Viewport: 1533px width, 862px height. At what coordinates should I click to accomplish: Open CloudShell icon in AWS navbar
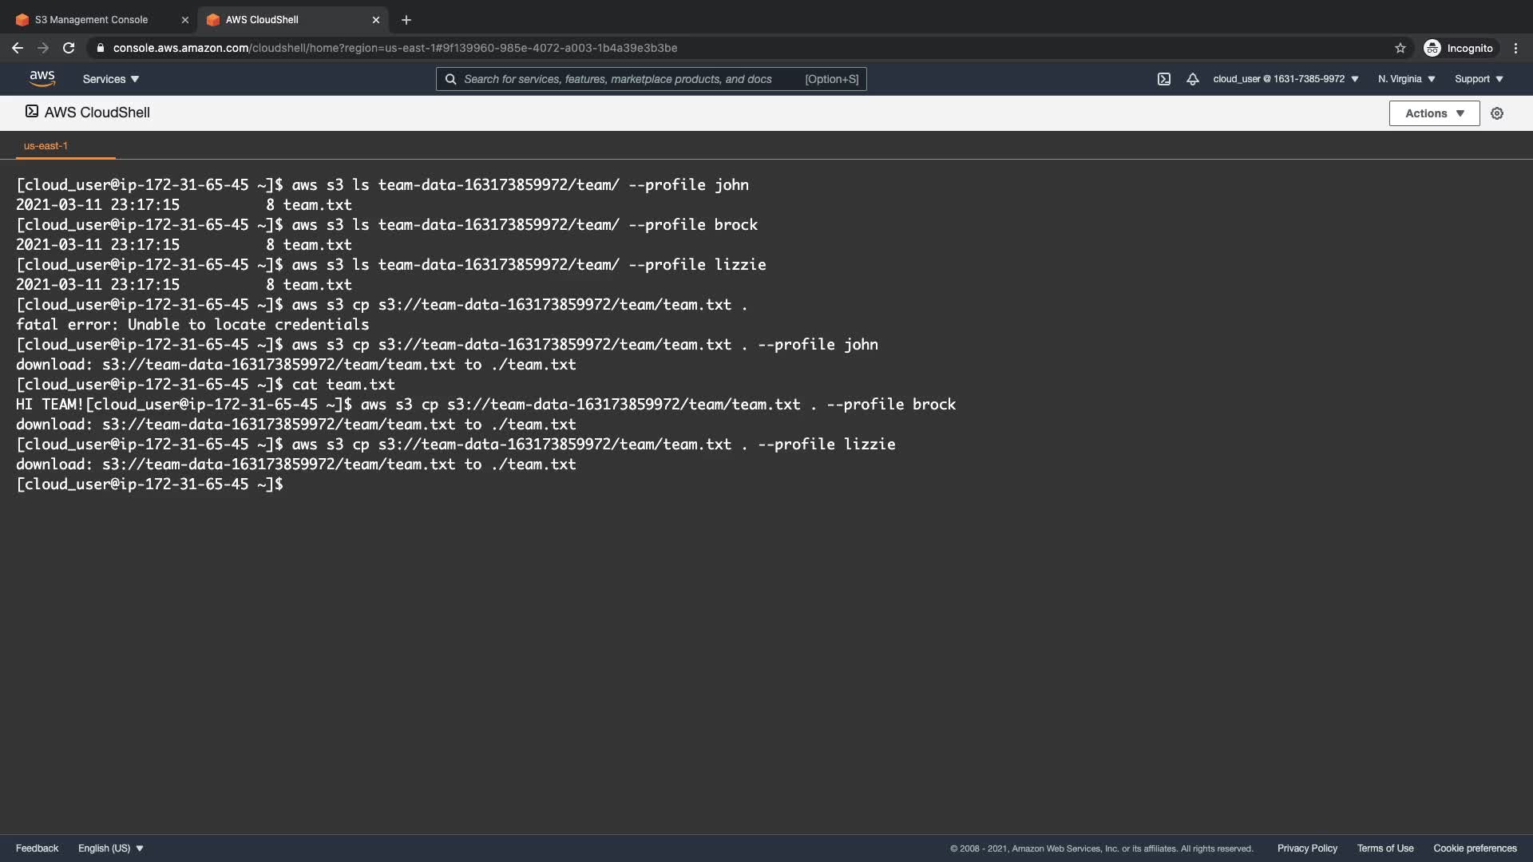click(x=1163, y=79)
